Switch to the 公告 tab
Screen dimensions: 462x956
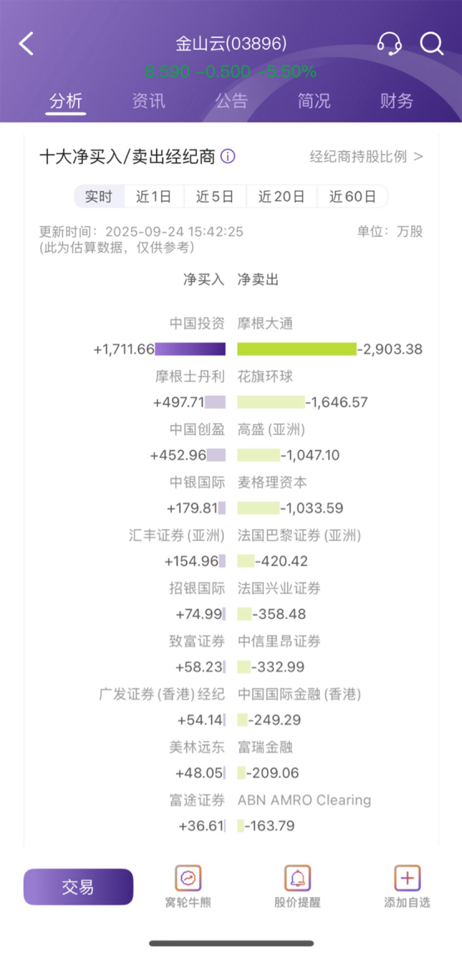[231, 101]
